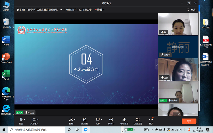This screenshot has height=133, width=213.
Task: Open the More (更多) options menu
Action: click(x=151, y=120)
